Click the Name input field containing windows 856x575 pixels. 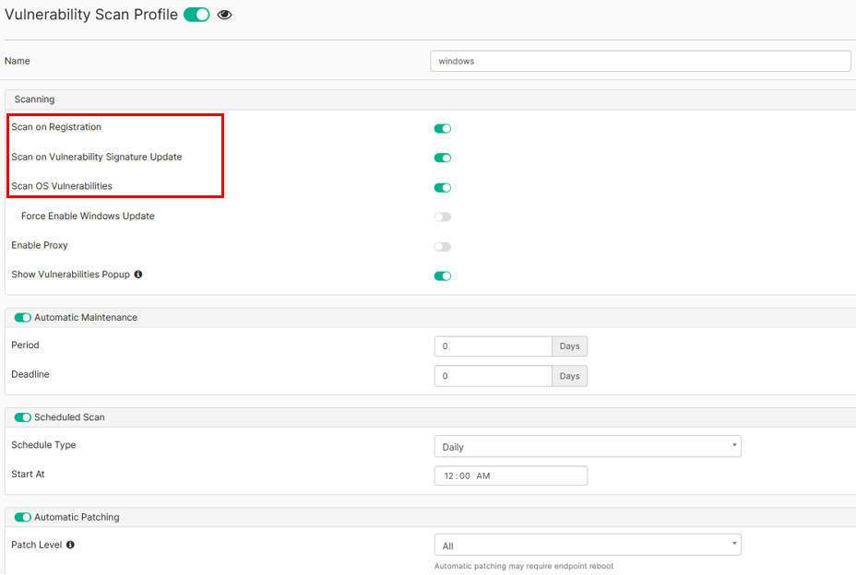pos(640,61)
